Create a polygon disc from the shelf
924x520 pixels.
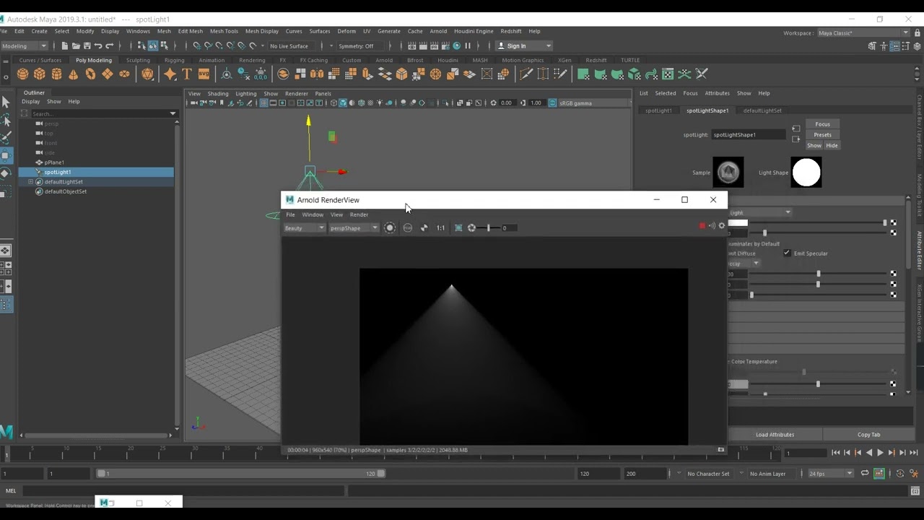pos(124,74)
